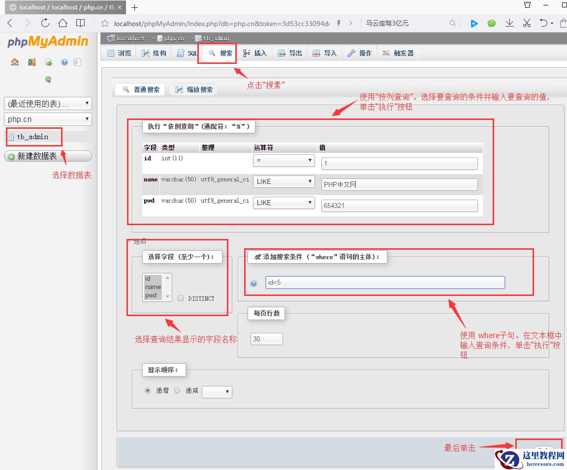Select the tb_admin table in sidebar
The image size is (567, 470).
[x=32, y=137]
